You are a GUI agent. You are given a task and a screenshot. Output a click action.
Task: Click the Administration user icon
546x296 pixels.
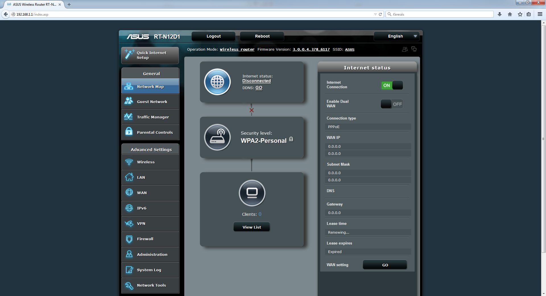click(x=129, y=254)
